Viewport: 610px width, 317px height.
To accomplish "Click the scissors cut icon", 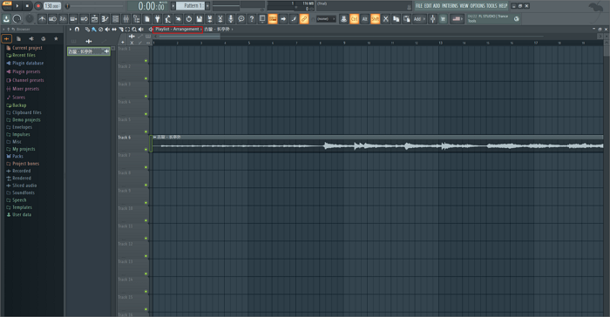I will [385, 18].
